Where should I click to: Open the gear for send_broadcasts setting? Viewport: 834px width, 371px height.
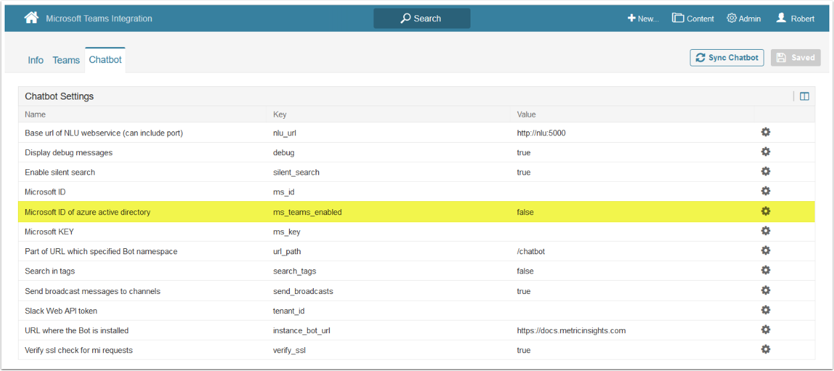pos(766,290)
